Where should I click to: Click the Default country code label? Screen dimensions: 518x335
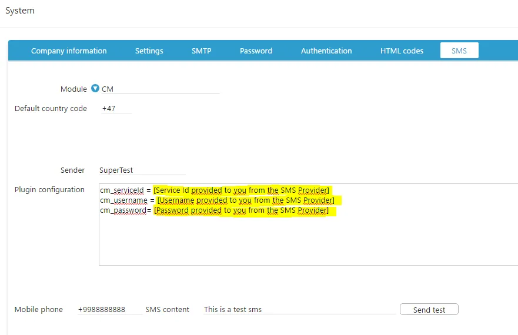point(51,108)
